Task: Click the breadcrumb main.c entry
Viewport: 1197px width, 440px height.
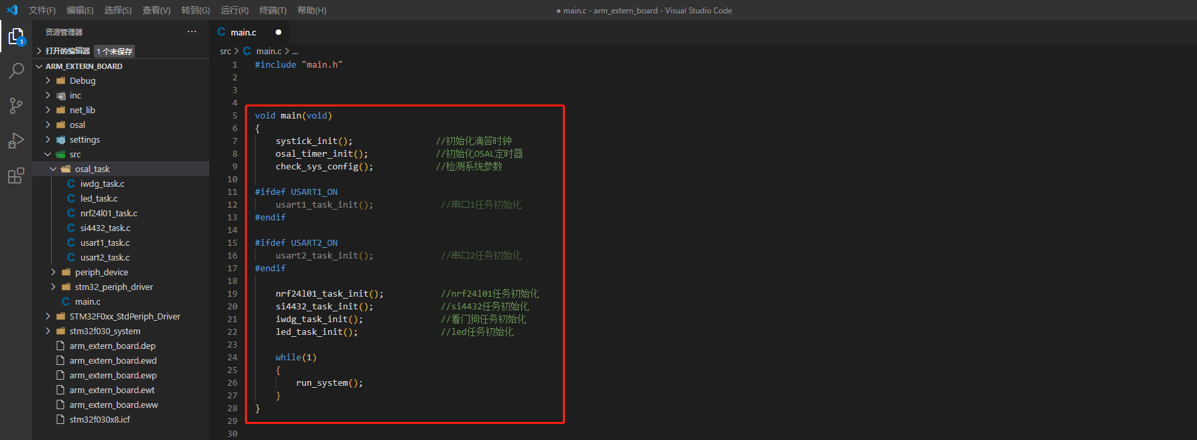Action: [x=268, y=52]
